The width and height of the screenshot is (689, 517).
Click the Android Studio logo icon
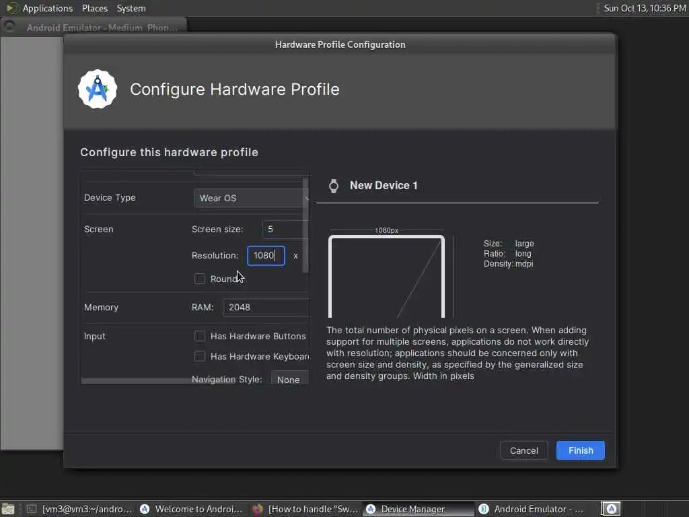pyautogui.click(x=98, y=90)
